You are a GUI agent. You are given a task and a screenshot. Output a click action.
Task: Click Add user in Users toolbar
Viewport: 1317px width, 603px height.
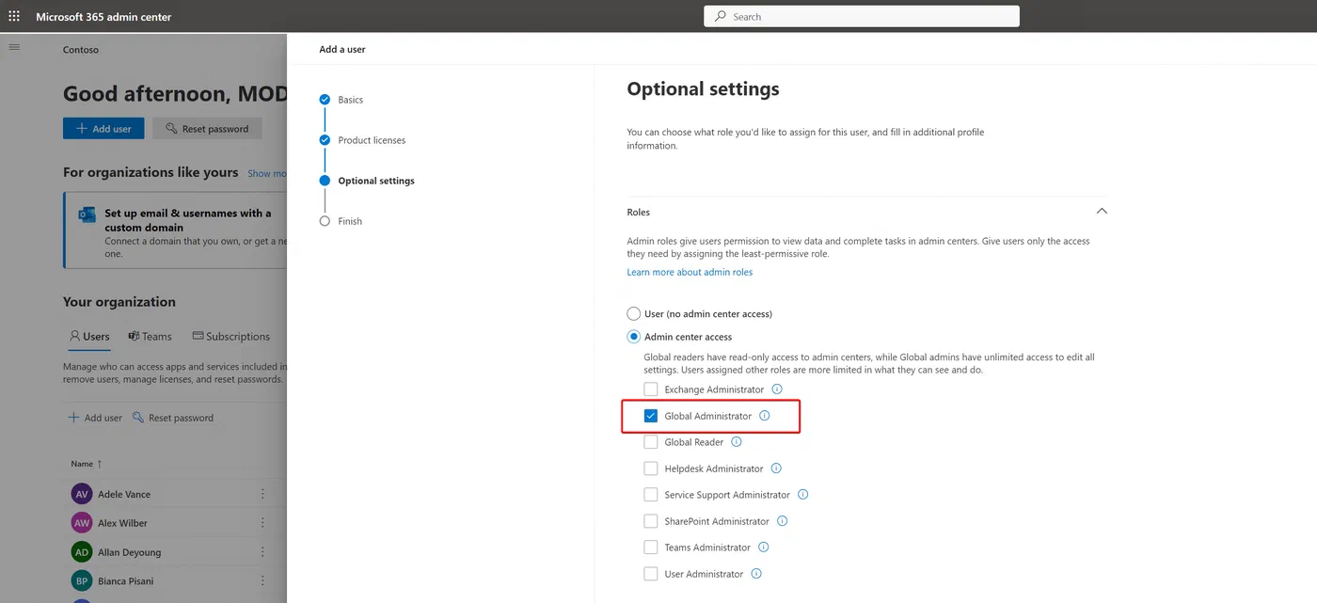95,418
